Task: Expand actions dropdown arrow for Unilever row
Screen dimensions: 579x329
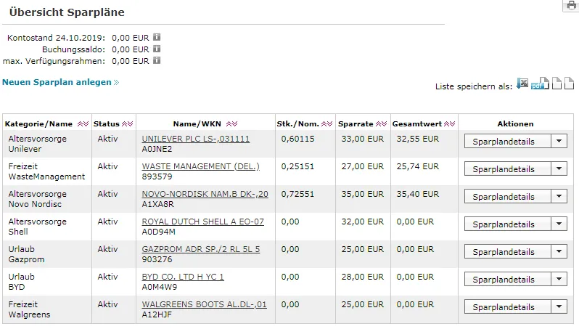Action: 559,141
